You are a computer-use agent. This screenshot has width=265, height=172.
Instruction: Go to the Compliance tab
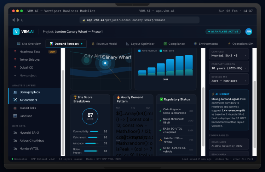pyautogui.click(x=174, y=44)
